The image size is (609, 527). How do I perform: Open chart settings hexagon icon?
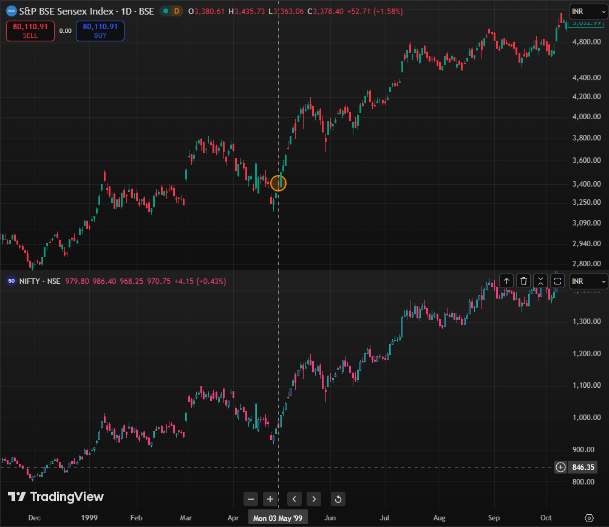588,517
